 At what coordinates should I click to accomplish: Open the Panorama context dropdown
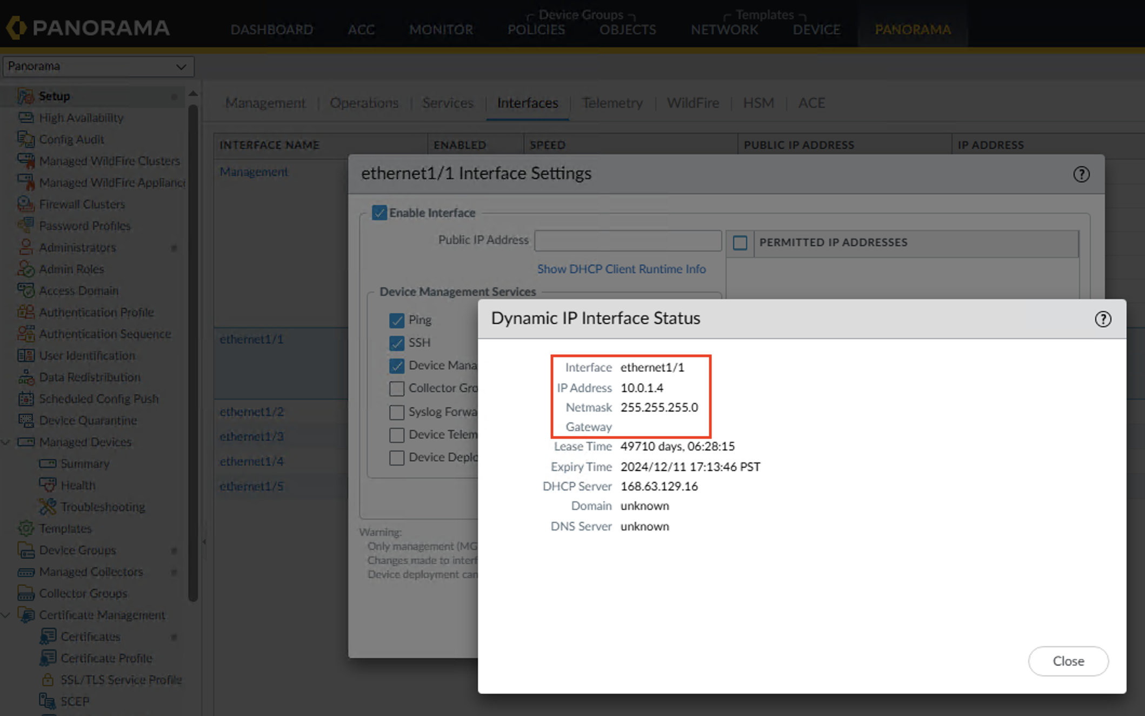(98, 67)
